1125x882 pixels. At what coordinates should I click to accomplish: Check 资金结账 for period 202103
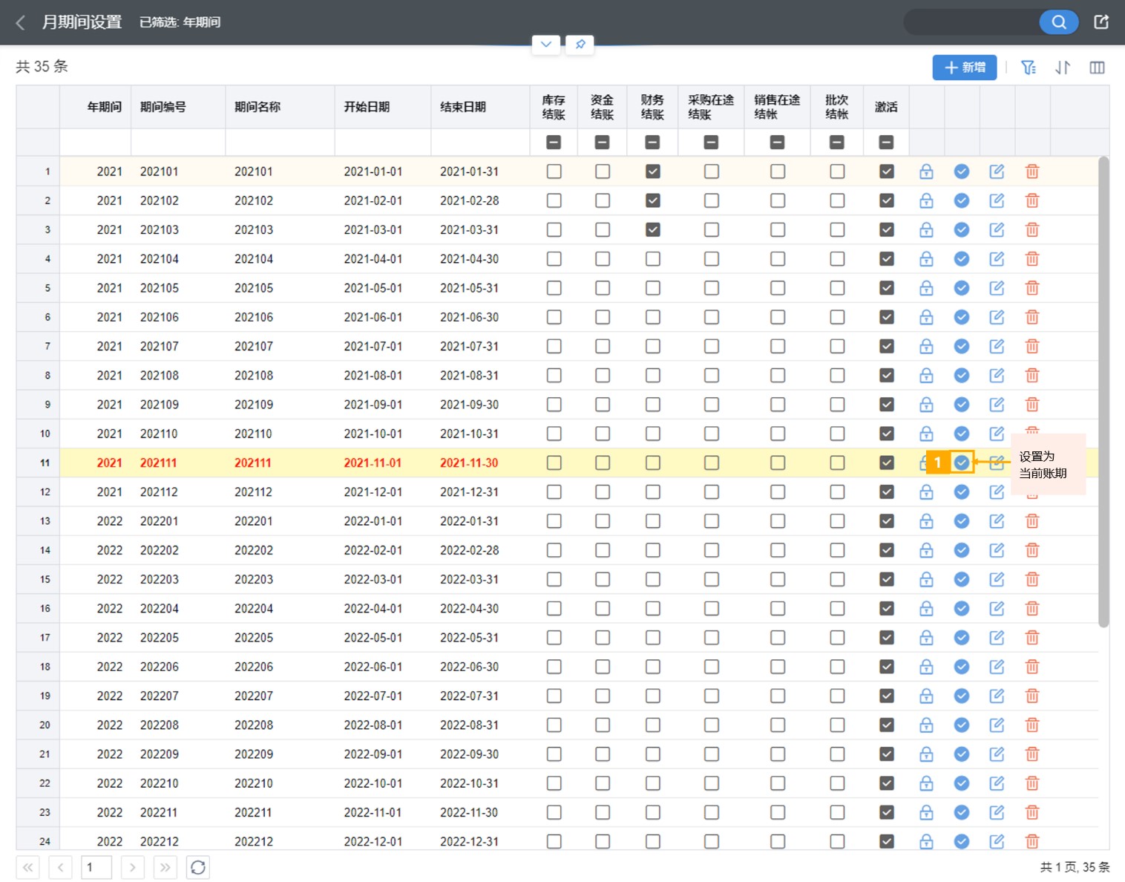(602, 229)
